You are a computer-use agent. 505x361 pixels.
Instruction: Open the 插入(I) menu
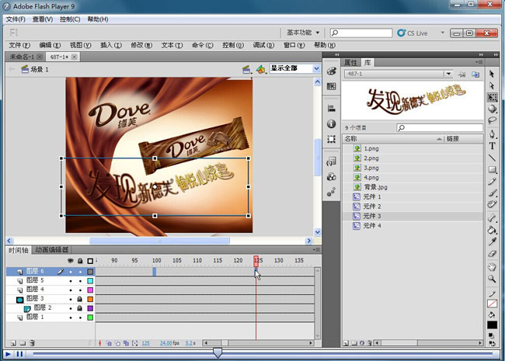click(x=111, y=45)
